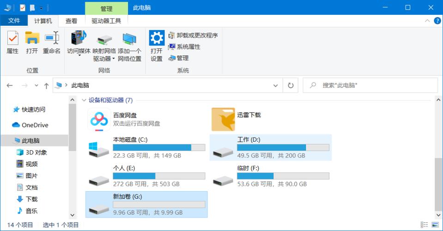Collapse the 设备和驱动器 group

[x=84, y=100]
